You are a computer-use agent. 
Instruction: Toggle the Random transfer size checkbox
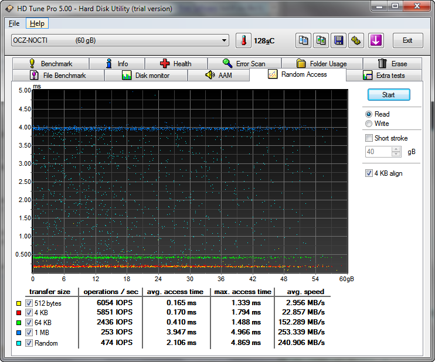tap(29, 343)
